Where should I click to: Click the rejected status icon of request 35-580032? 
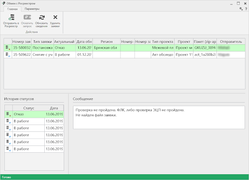[8, 48]
